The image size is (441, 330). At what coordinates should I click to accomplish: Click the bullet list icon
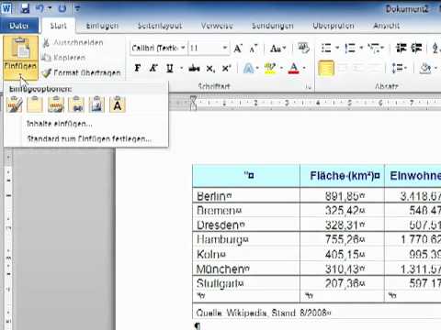coord(326,48)
